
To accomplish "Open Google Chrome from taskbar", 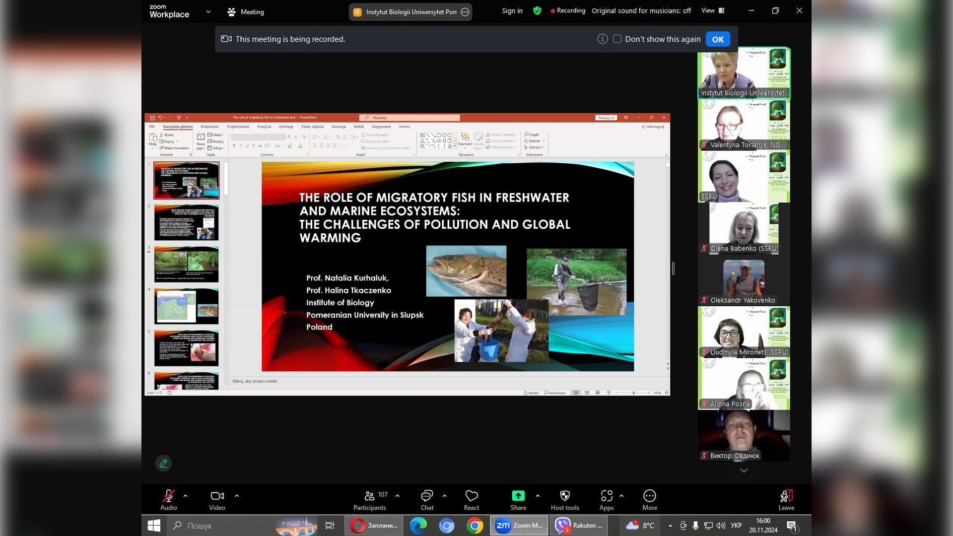I will tap(475, 526).
